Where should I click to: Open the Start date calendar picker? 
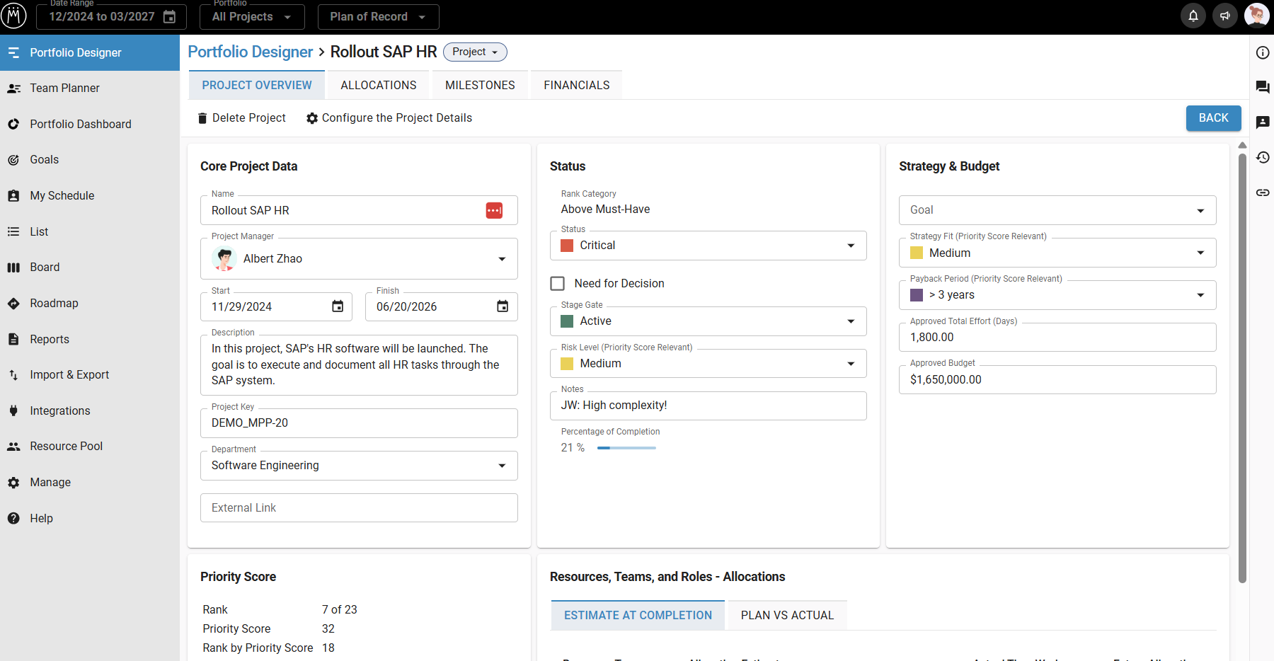click(x=338, y=306)
